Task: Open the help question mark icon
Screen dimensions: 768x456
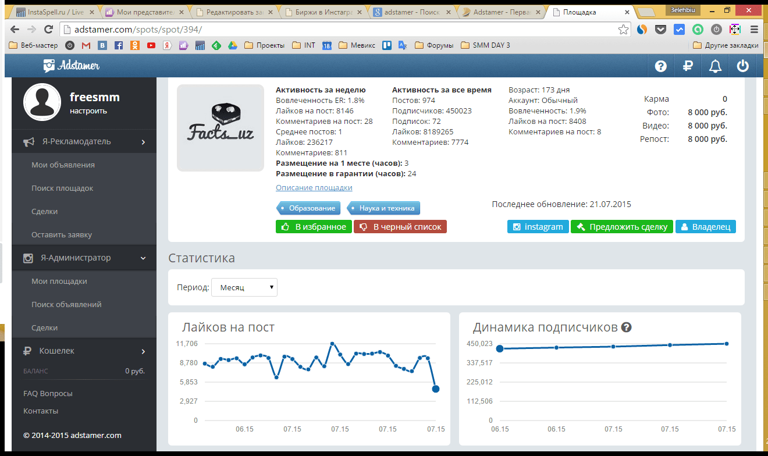Action: (x=660, y=66)
